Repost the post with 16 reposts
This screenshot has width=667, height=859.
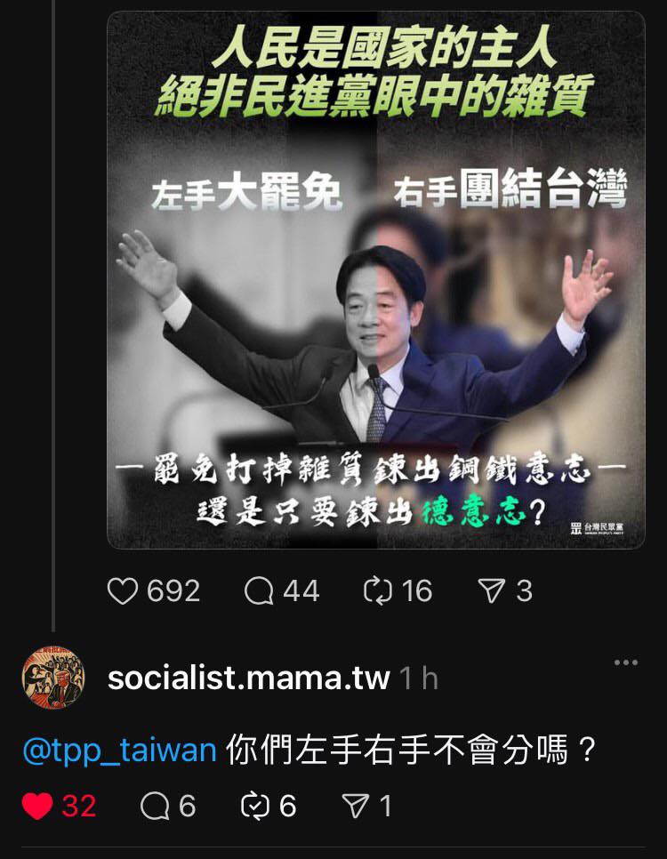378,591
